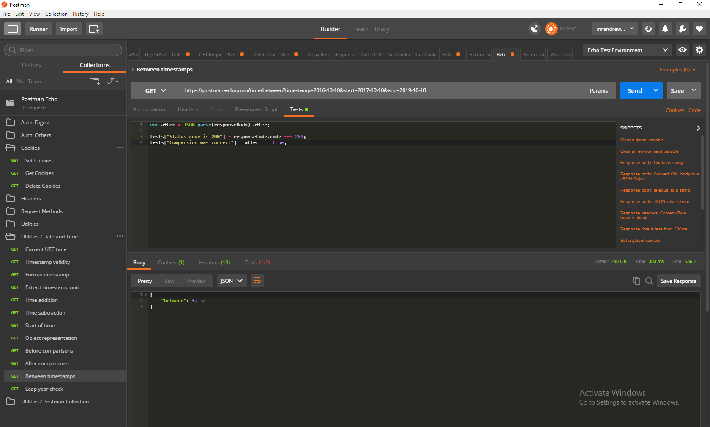This screenshot has height=427, width=710.
Task: Open the Collection menu
Action: [56, 14]
